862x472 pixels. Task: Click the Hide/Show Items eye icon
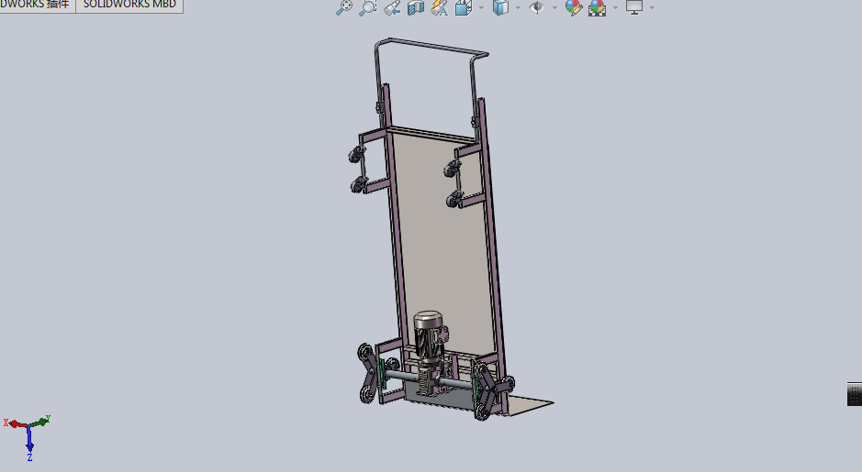coord(536,7)
